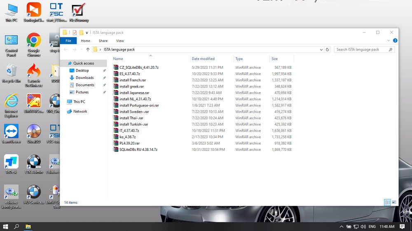Click the Explorer help question-mark icon
Image resolution: width=412 pixels, height=231 pixels.
point(395,41)
